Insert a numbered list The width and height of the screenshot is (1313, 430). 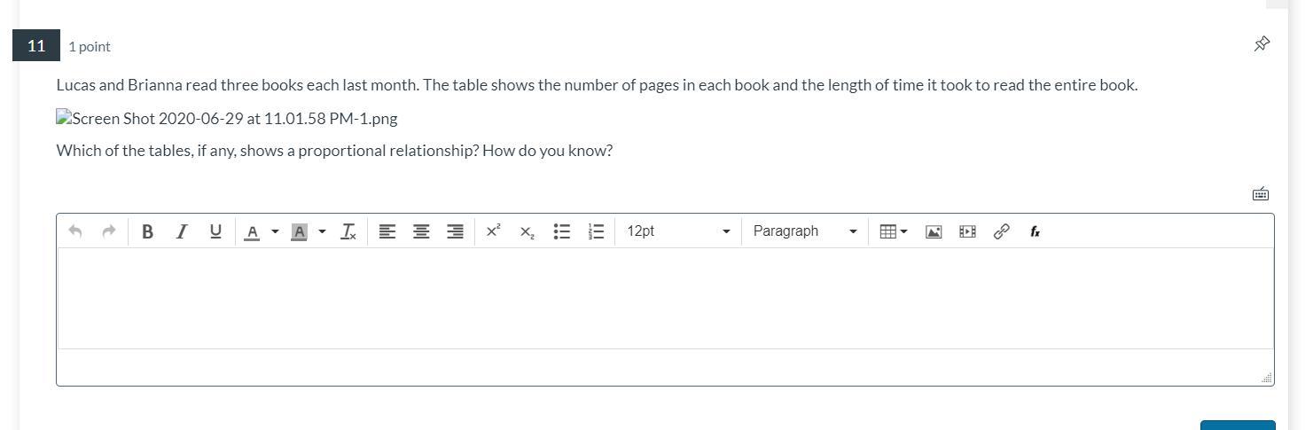pos(596,231)
